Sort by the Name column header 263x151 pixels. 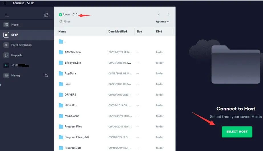(62, 32)
